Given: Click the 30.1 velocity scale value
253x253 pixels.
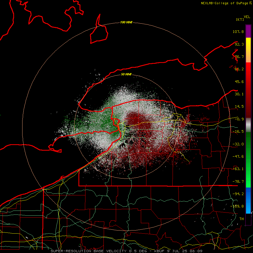Looking at the screenshot, I should tap(239, 94).
